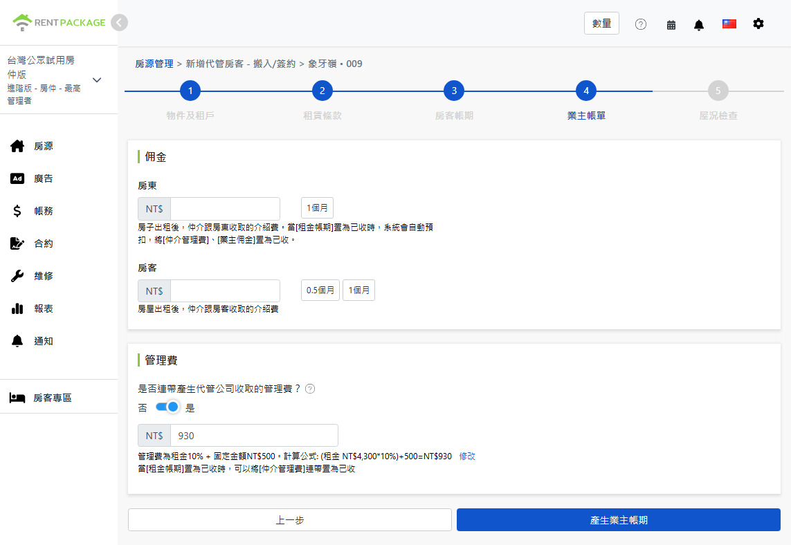The height and width of the screenshot is (545, 791).
Task: Click the 數量 button in header
Action: 601,24
